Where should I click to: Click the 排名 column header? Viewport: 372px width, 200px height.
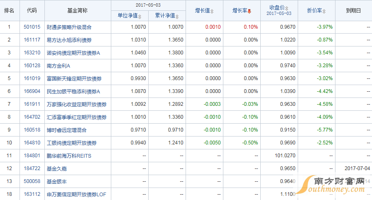[x=9, y=11]
